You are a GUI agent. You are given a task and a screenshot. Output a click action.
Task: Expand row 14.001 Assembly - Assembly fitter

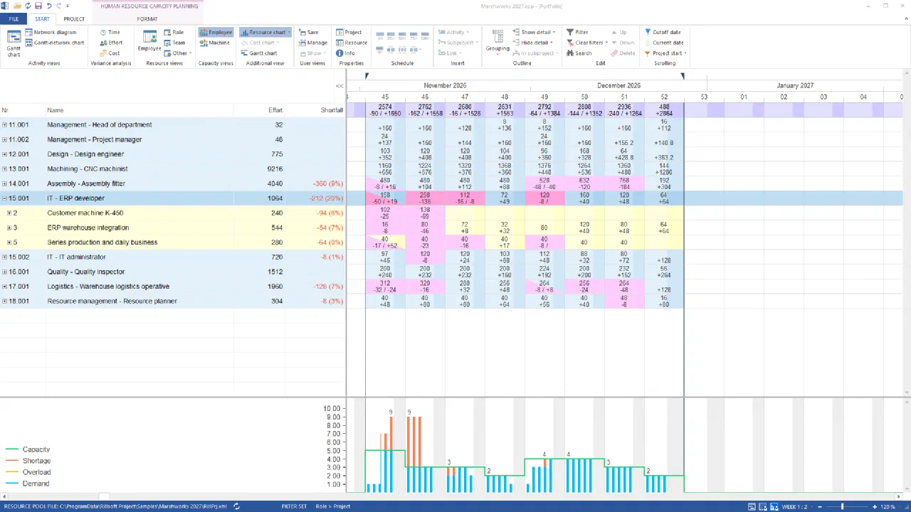[x=4, y=183]
